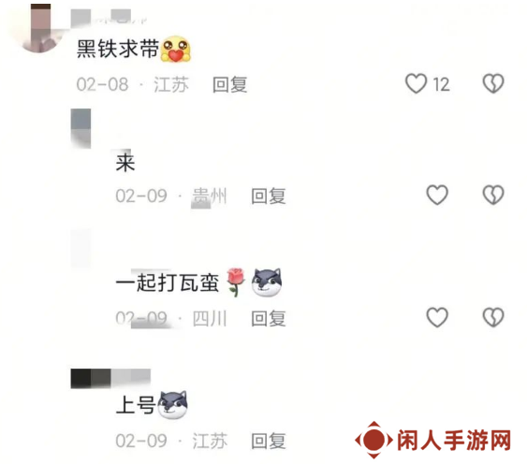Click the 闲人手游网 watermark text
This screenshot has height=464, width=527.
pos(454,440)
